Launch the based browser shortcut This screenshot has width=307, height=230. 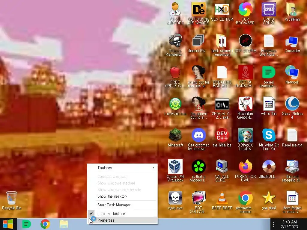(x=269, y=76)
